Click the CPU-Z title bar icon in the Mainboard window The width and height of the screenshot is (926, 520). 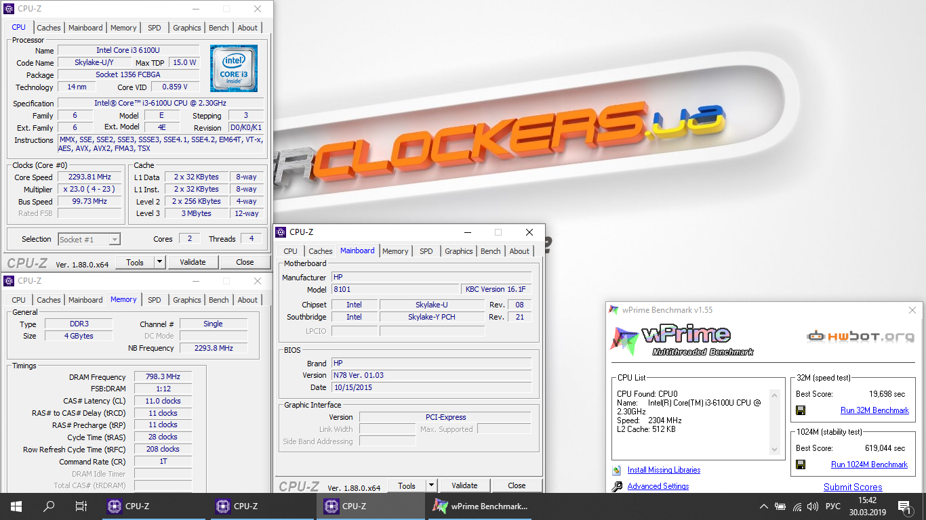click(281, 232)
